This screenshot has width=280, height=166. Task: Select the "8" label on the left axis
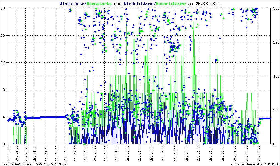(4, 90)
